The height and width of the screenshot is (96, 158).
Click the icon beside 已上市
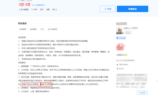pos(117,69)
